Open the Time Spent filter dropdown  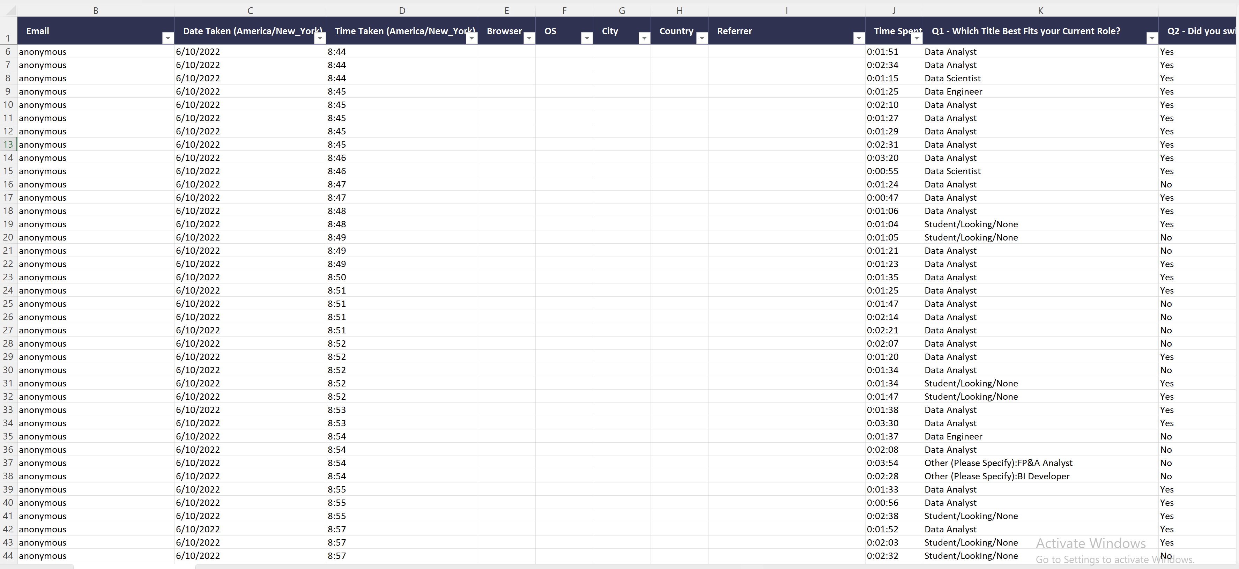pyautogui.click(x=916, y=38)
